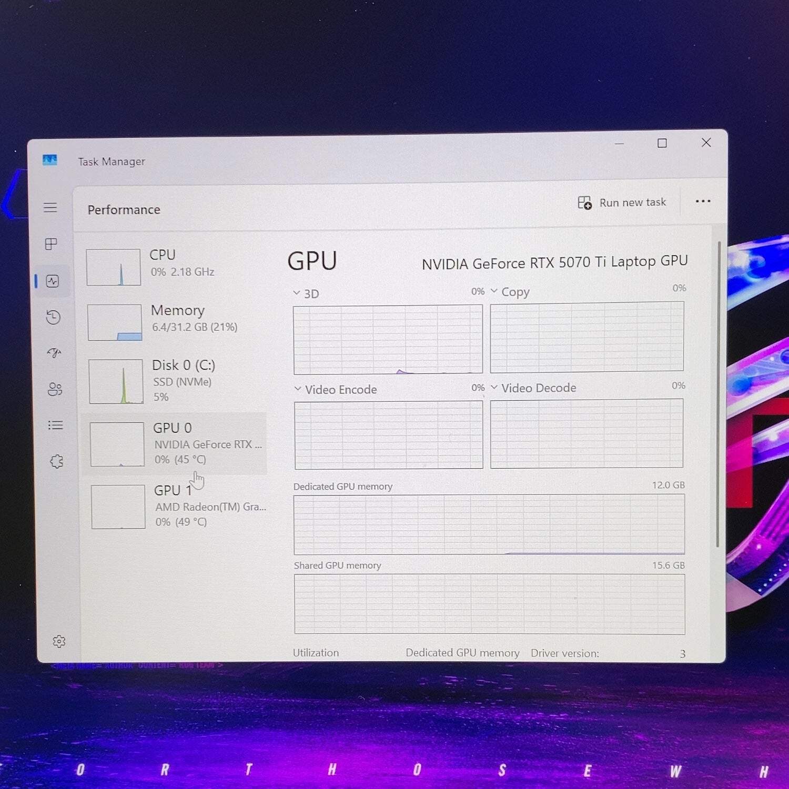Click the Run new task button
789x789 pixels.
[622, 203]
